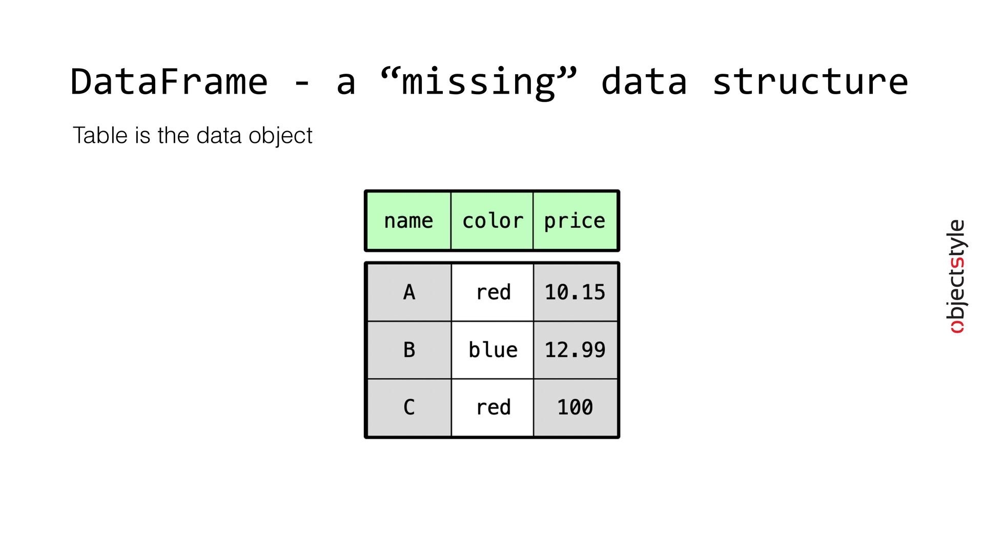Select the 10.15 price cell
984x553 pixels.
[575, 292]
